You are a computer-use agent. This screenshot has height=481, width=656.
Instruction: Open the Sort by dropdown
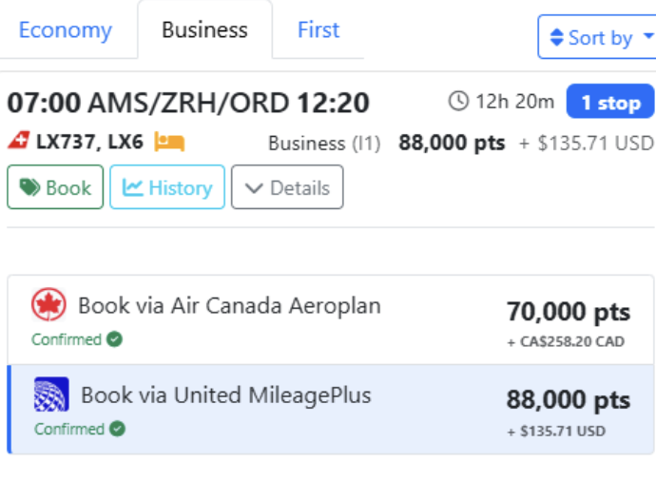(597, 38)
